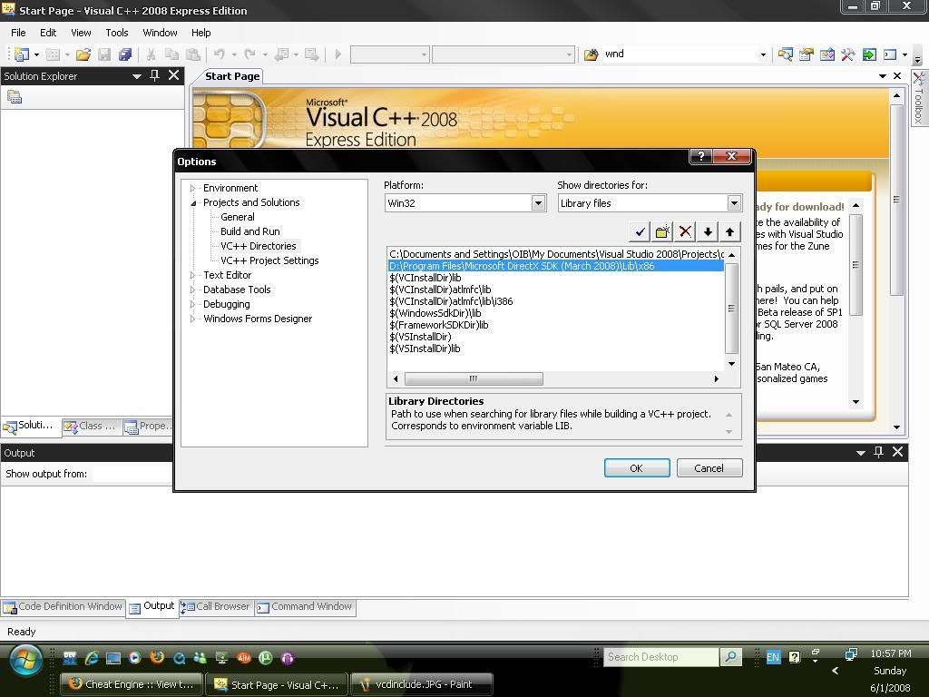Click the Search Desktop input field
929x697 pixels.
tap(660, 657)
